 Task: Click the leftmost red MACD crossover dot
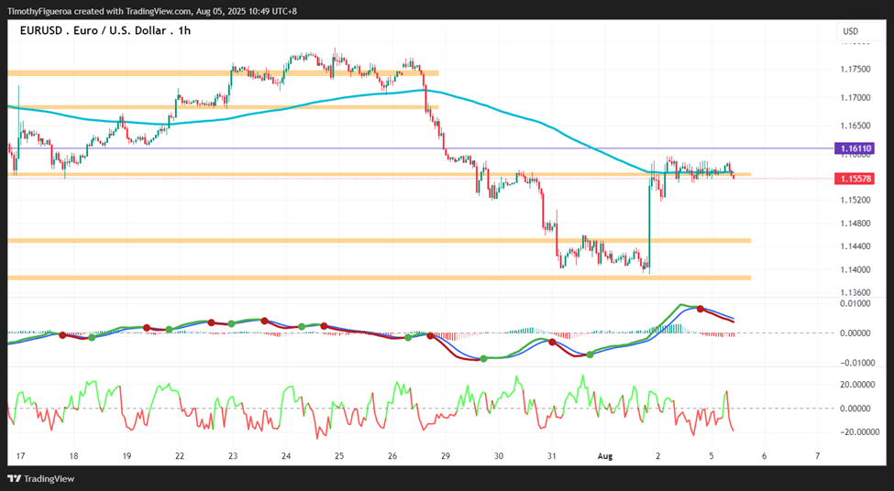pos(62,335)
